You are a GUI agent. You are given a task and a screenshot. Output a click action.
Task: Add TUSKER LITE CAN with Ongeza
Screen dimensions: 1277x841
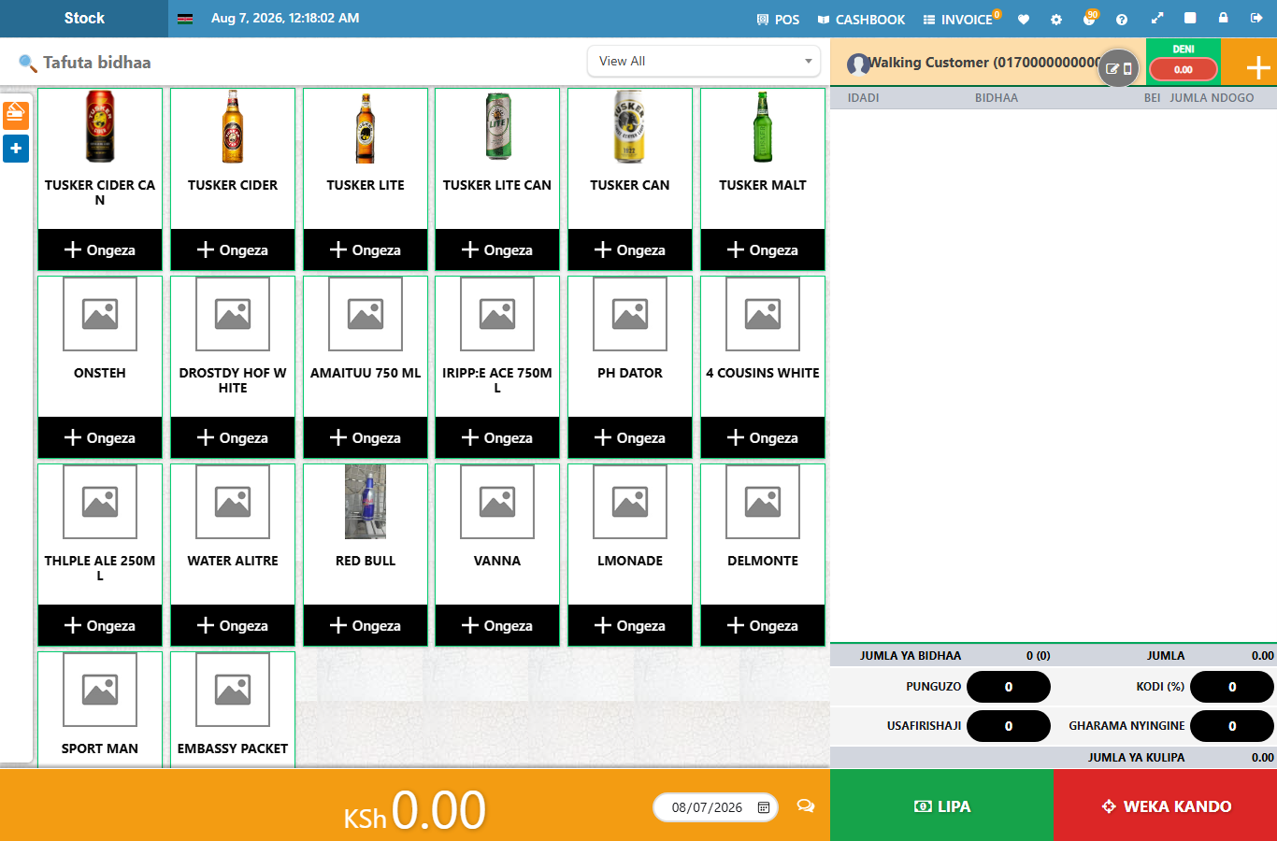pos(497,249)
